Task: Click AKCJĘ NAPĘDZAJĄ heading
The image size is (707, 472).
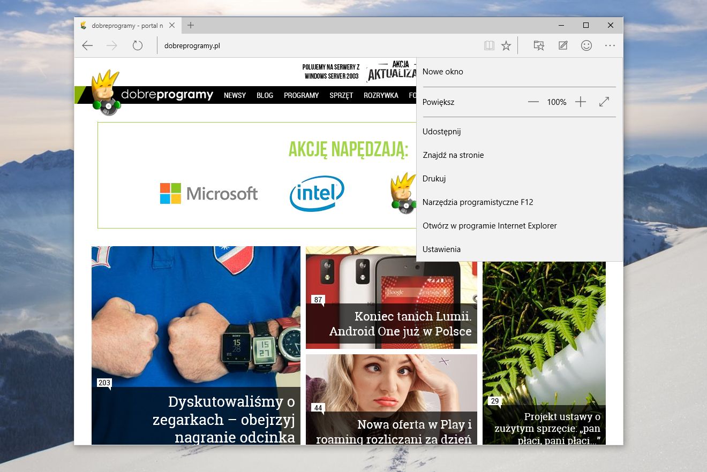Action: point(348,150)
